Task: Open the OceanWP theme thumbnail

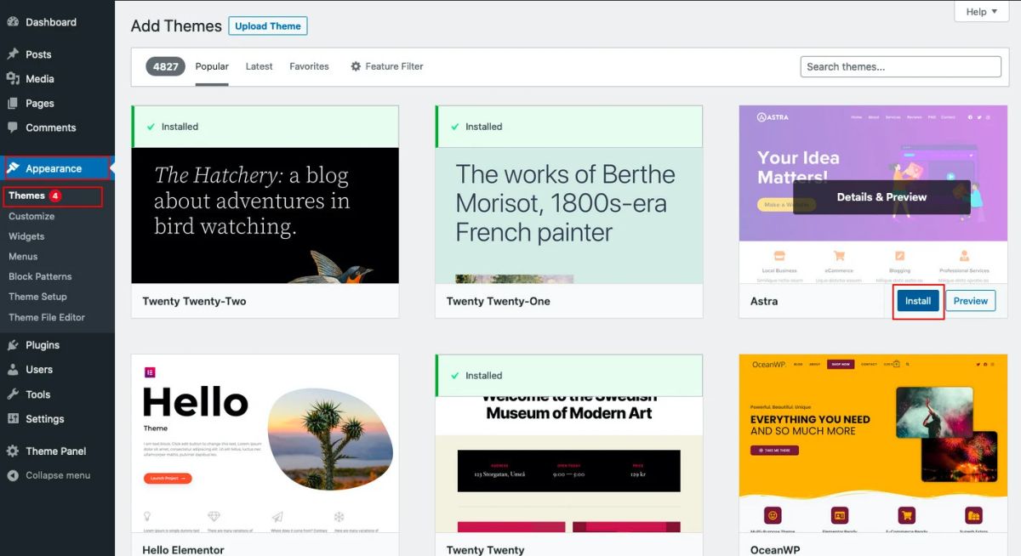Action: point(873,444)
